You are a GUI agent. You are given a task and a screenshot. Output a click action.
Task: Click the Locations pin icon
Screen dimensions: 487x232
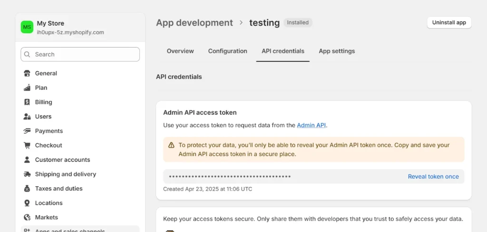pos(27,203)
